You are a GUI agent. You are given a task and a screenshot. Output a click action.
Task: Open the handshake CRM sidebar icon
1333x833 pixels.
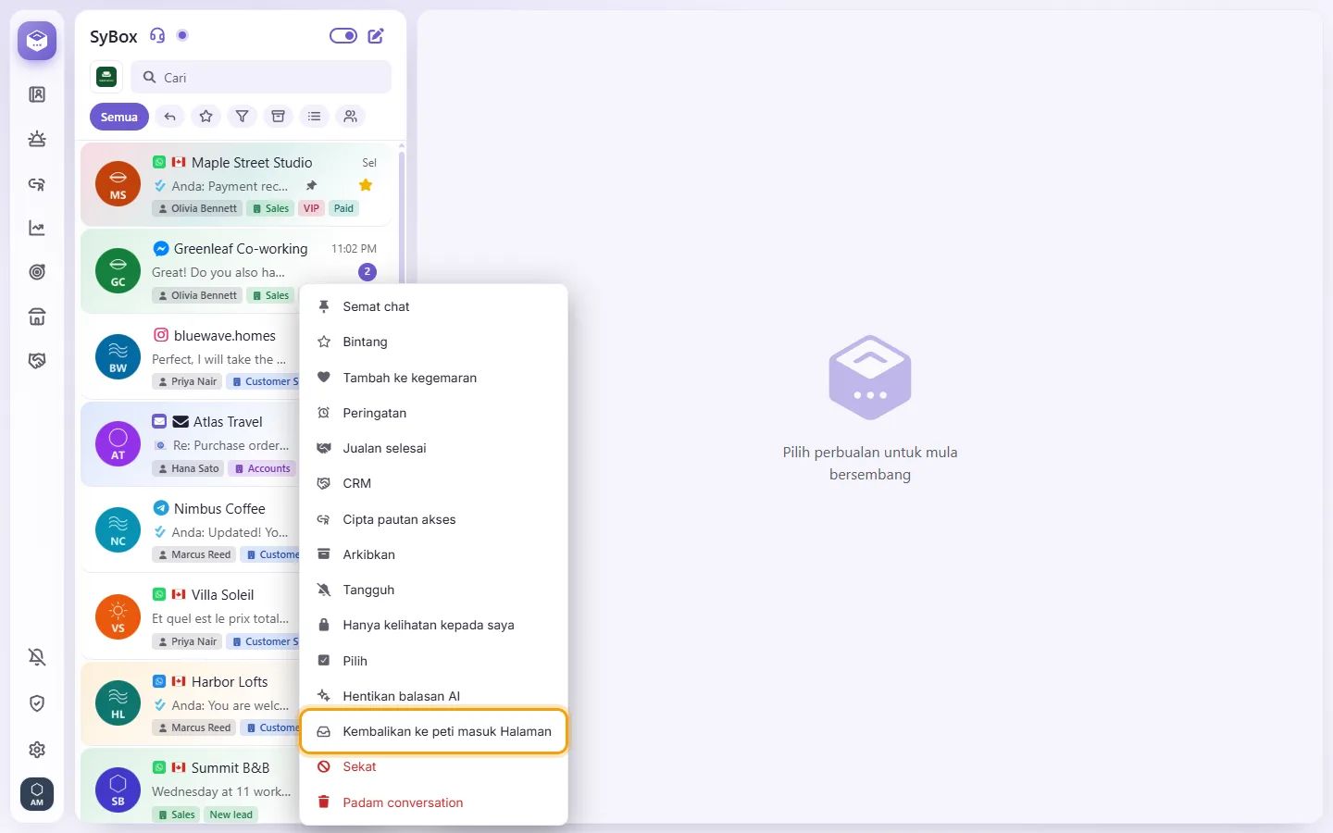[x=37, y=361]
